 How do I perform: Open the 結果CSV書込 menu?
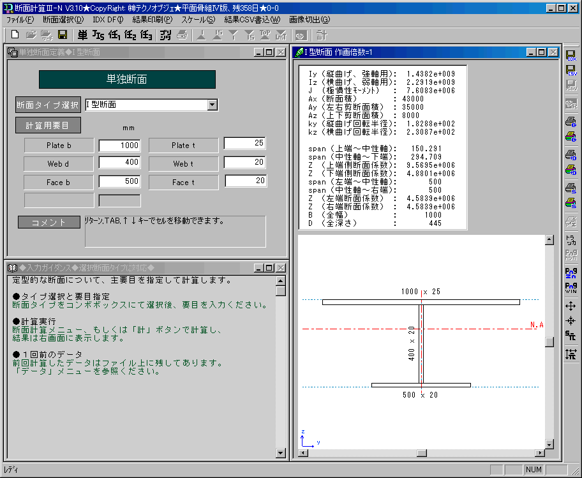tap(252, 20)
